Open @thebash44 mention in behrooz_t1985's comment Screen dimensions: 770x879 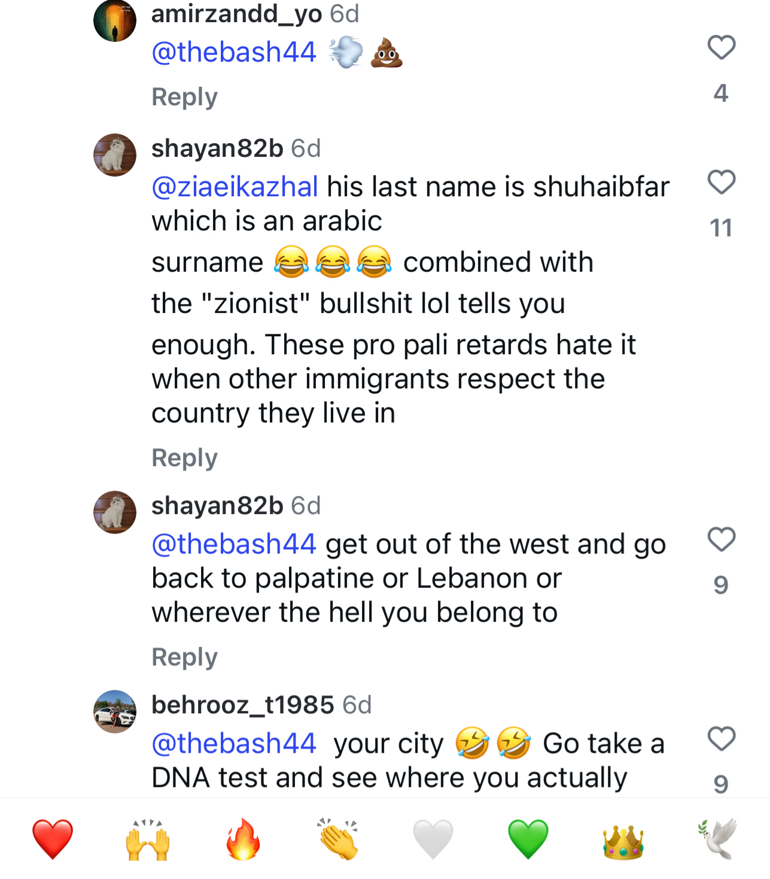233,743
